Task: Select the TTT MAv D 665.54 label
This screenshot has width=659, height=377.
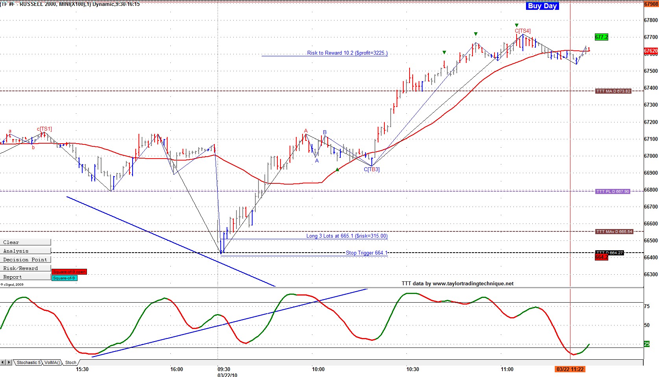Action: click(614, 231)
